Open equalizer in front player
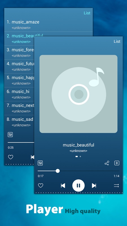Viewport: 127px width, 226px height. [40, 163]
